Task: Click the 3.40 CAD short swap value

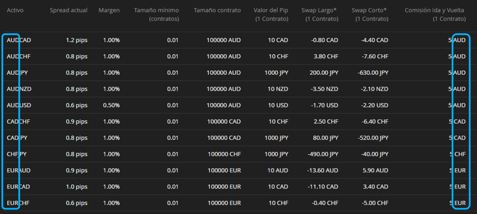Action: tap(376, 187)
